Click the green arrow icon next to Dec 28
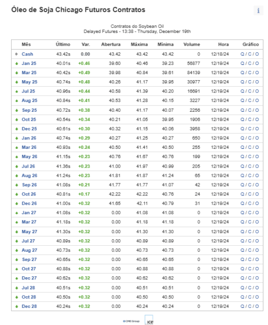This screenshot has height=325, width=268. 17,307
